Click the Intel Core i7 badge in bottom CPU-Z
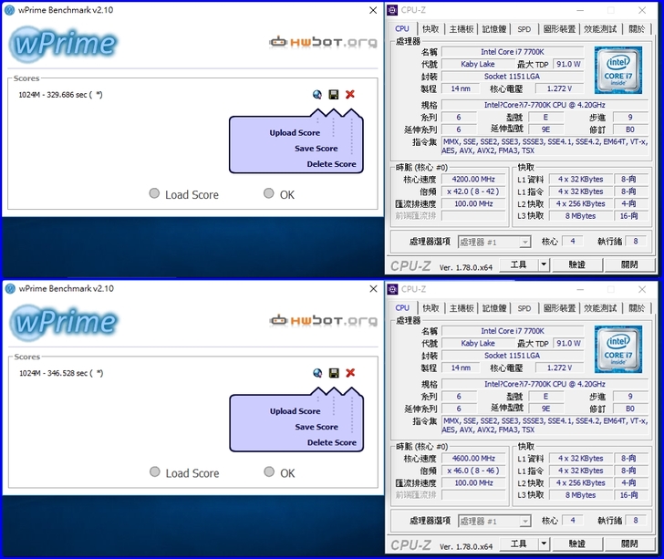Screen dimensions: 664x559 pos(617,349)
